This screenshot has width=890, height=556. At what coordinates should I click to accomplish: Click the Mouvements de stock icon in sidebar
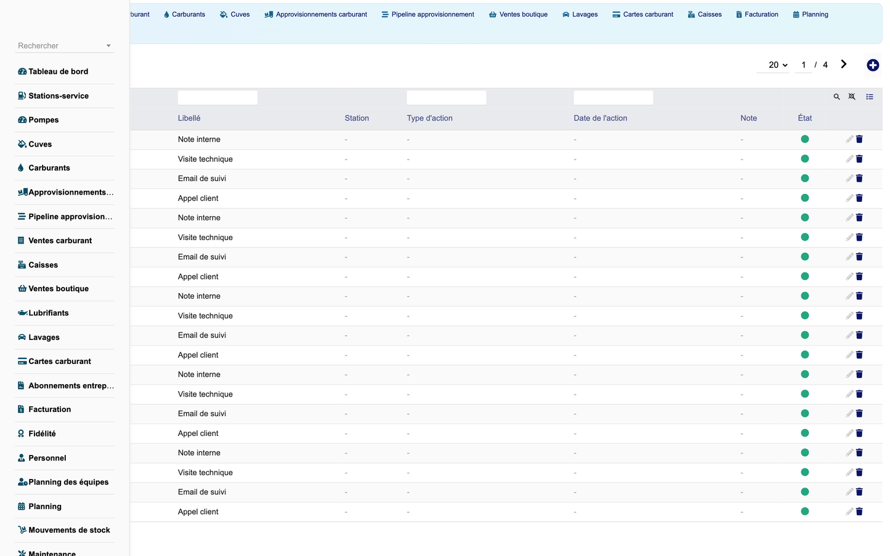pos(22,530)
